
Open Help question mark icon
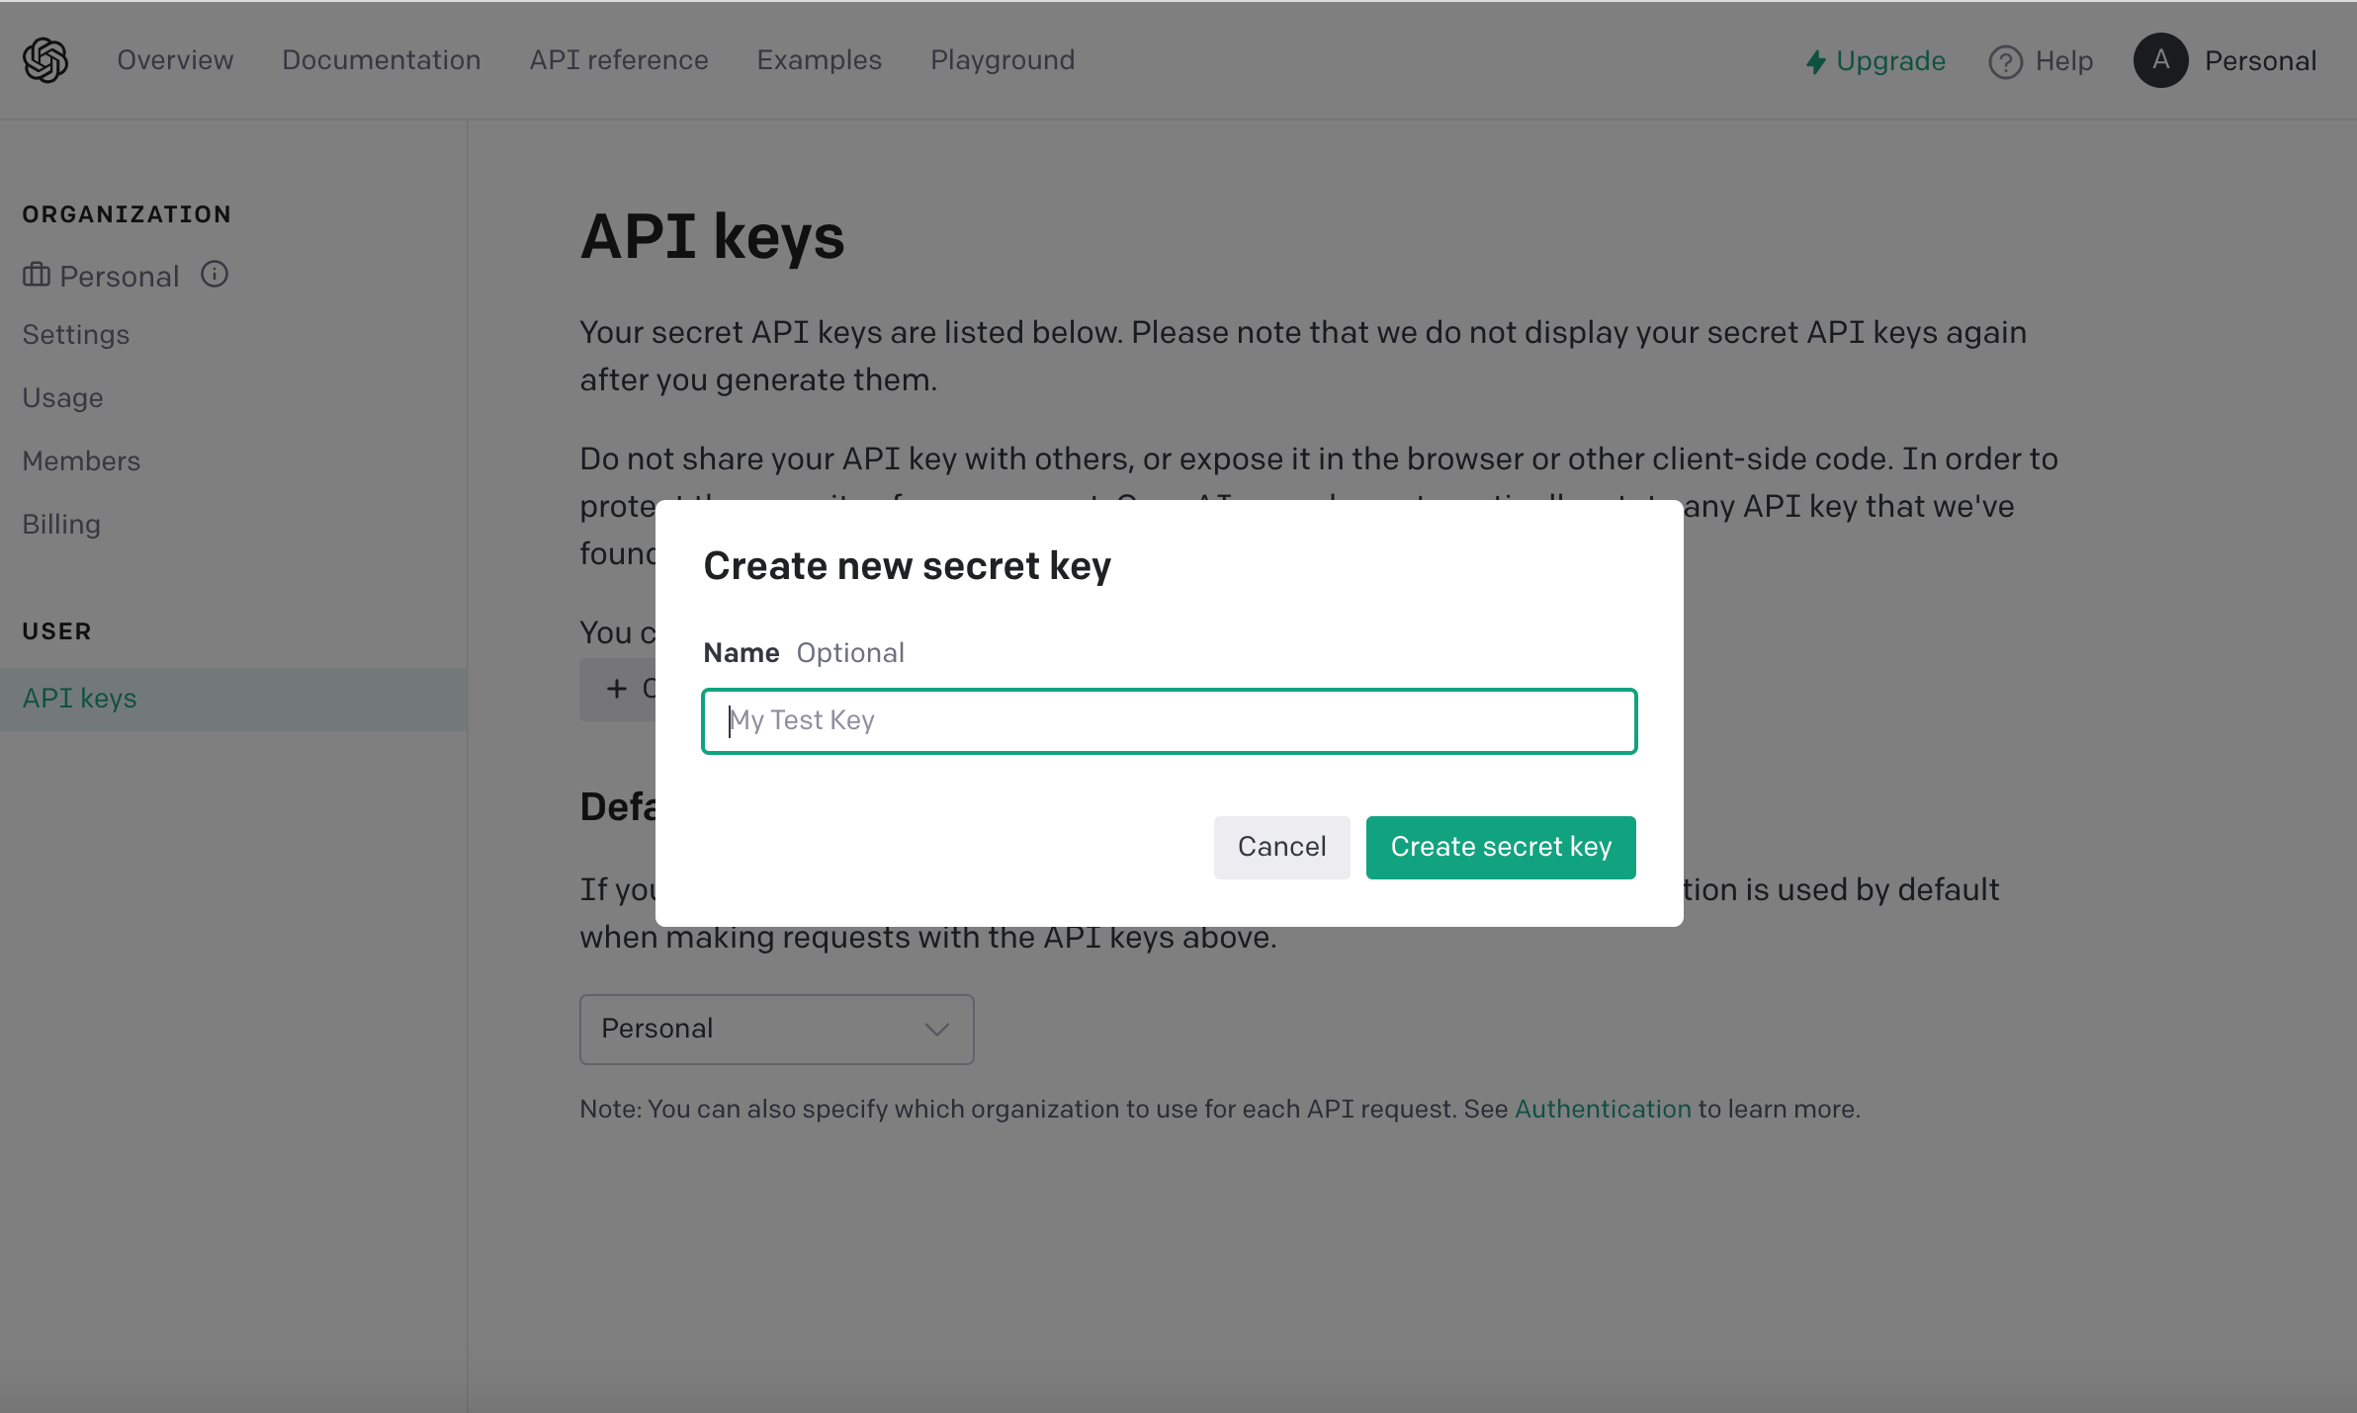(2005, 61)
